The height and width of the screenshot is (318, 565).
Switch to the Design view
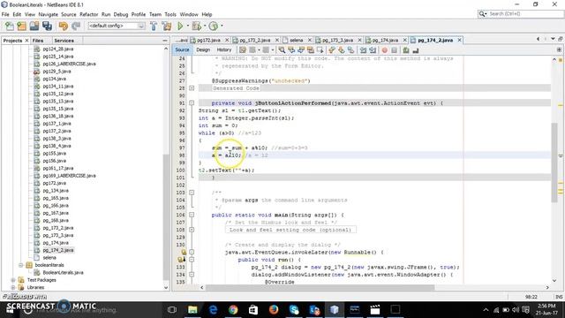[x=203, y=49]
